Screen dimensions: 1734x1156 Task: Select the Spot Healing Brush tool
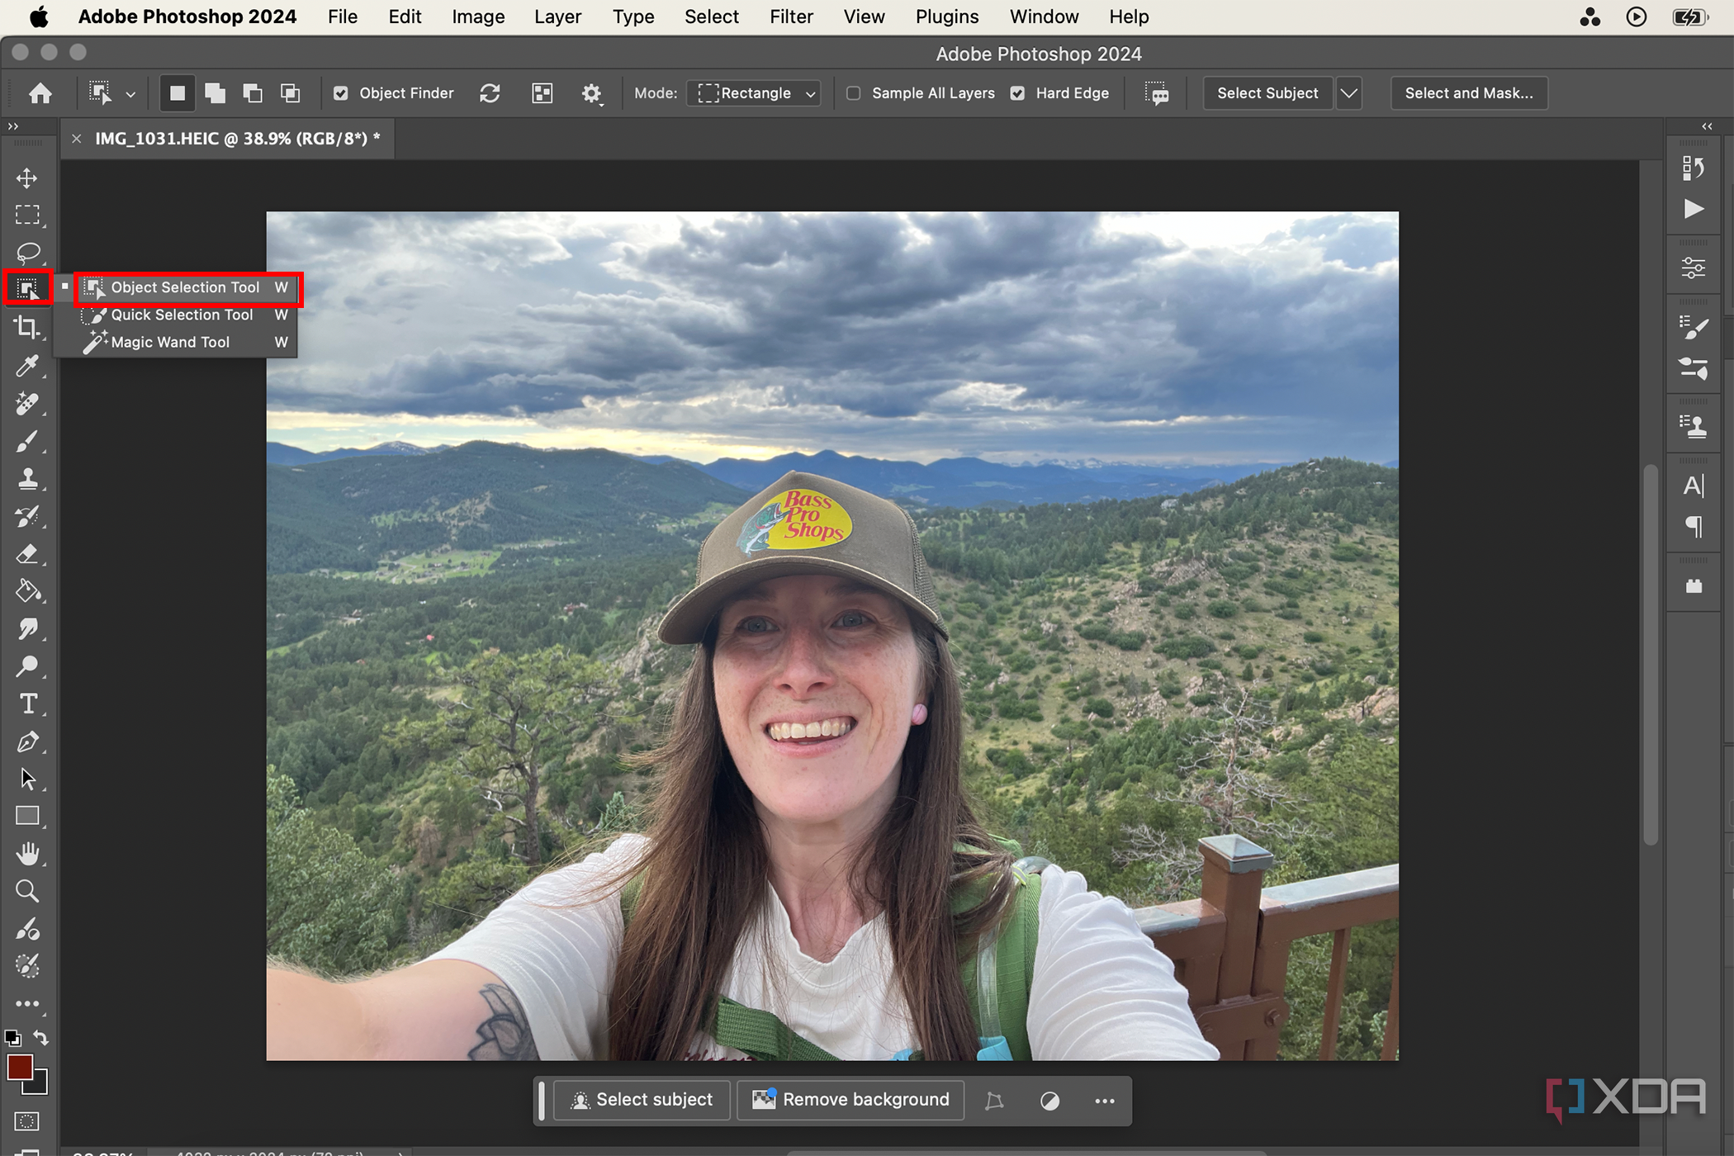27,404
